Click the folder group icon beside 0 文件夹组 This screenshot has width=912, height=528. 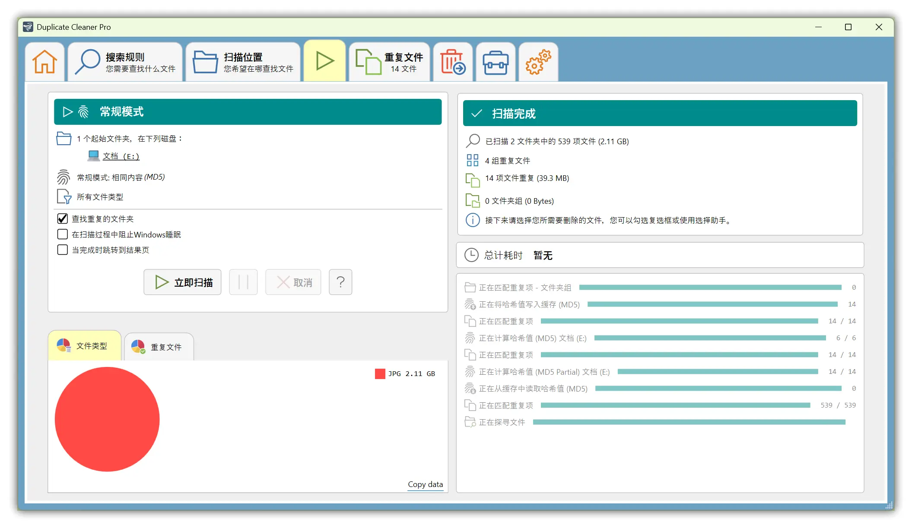(x=473, y=201)
